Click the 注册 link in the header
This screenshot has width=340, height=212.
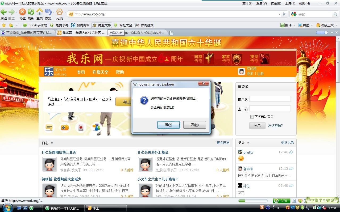(x=260, y=74)
